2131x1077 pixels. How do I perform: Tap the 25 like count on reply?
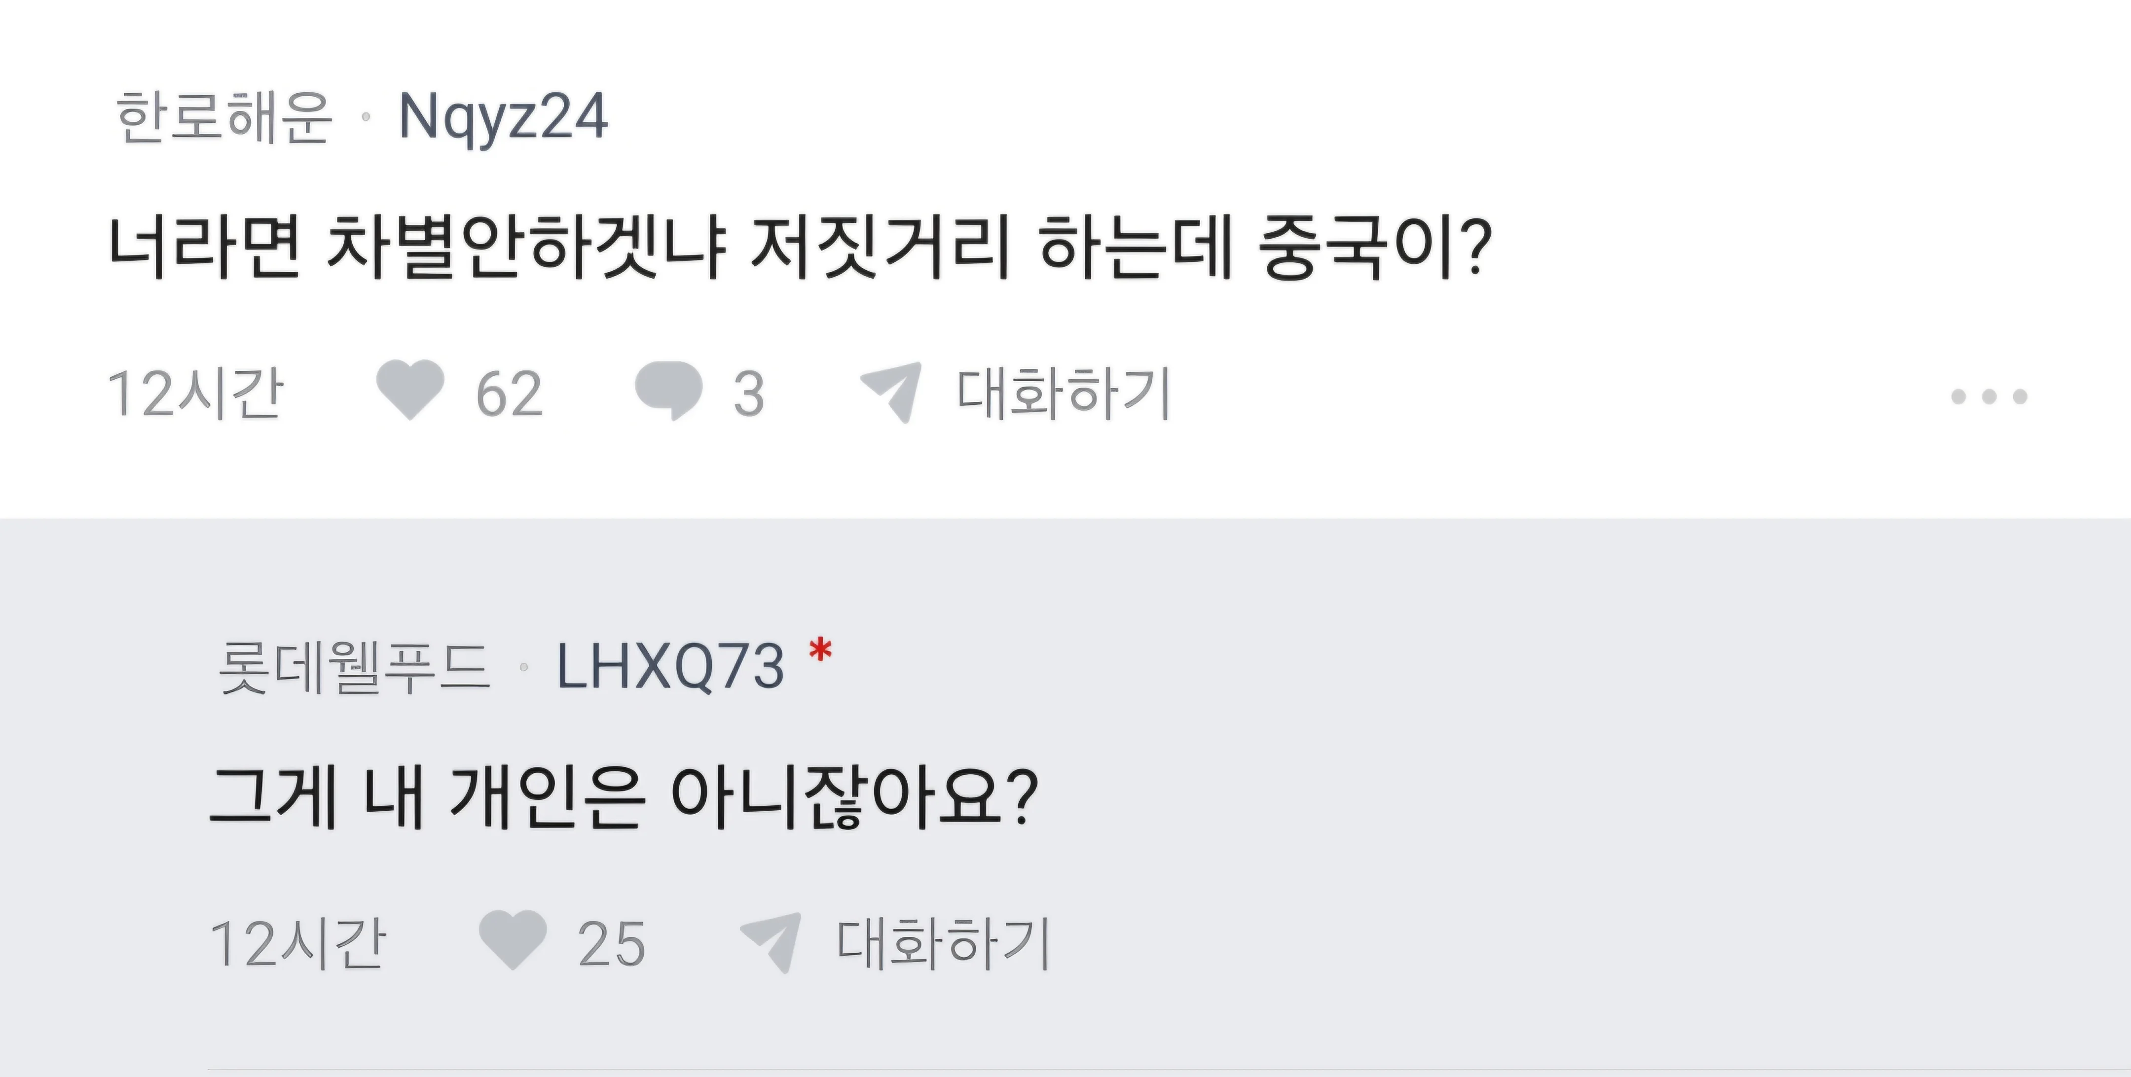(x=611, y=944)
